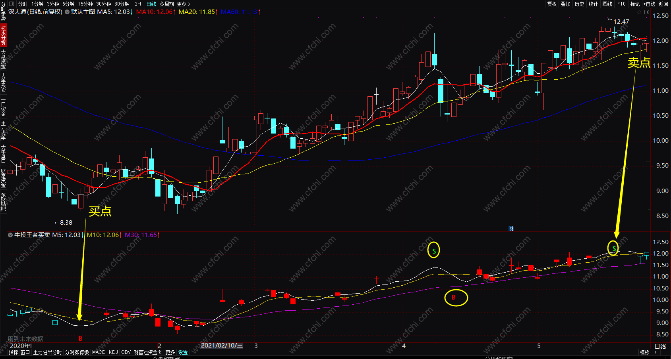This screenshot has width=671, height=359.
Task: Open the 设置 indicator settings
Action: tap(183, 352)
